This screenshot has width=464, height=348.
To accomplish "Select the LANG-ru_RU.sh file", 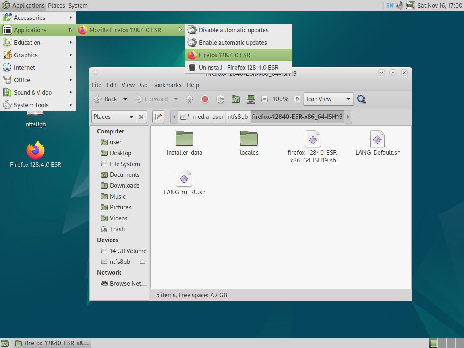I will [x=184, y=182].
